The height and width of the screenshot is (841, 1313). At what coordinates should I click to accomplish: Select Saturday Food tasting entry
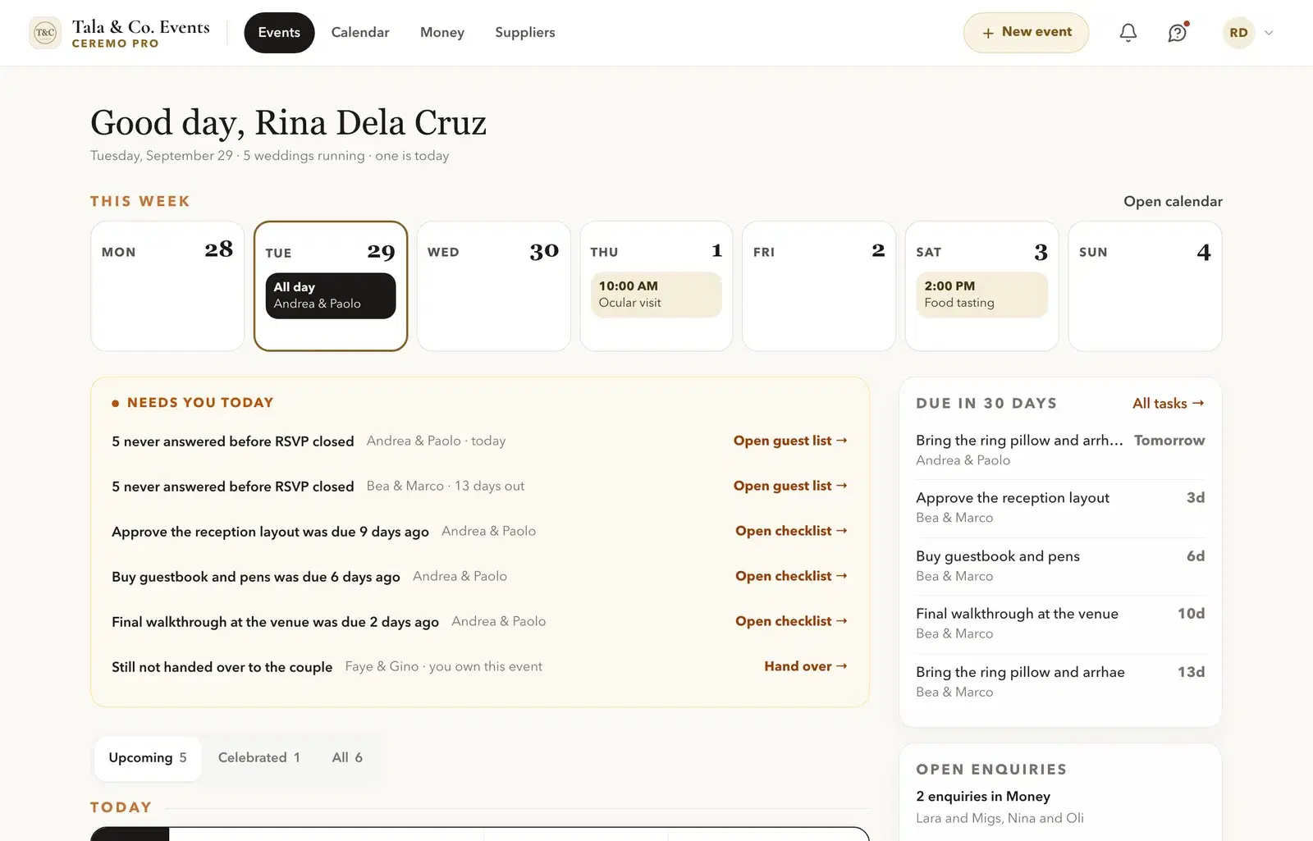pyautogui.click(x=981, y=295)
